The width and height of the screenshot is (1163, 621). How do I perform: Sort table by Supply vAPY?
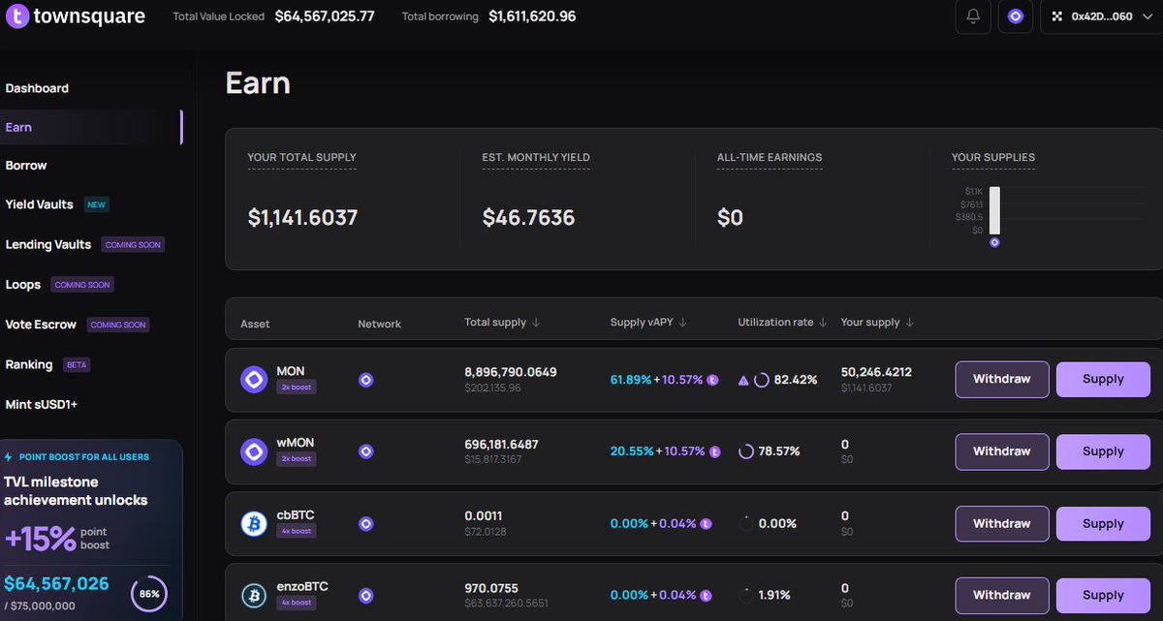[648, 323]
